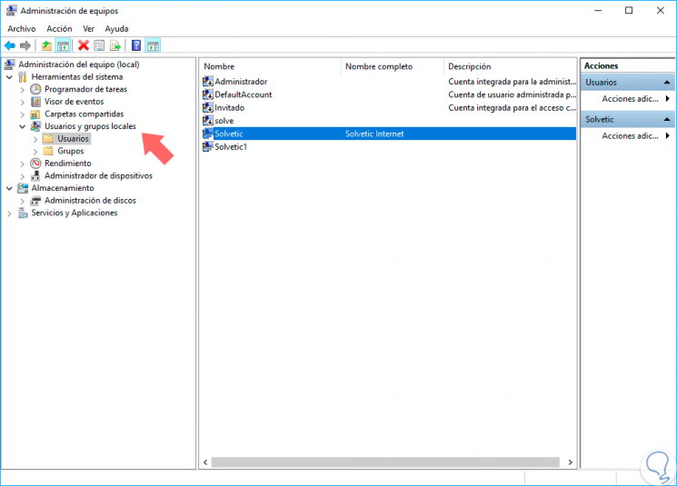
Task: Click the horizontal scrollbar right arrow
Action: click(x=571, y=462)
